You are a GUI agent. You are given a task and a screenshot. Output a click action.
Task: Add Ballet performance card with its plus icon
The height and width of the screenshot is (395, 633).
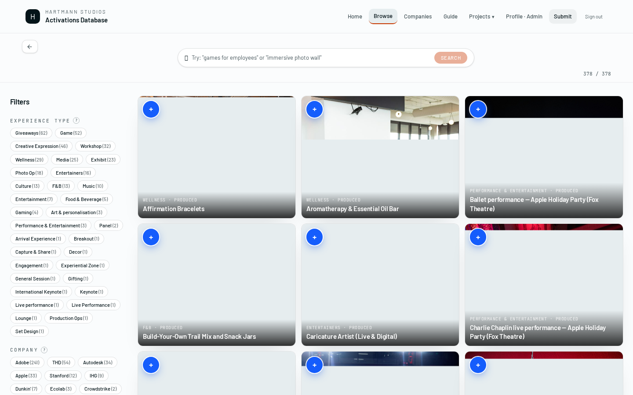478,109
